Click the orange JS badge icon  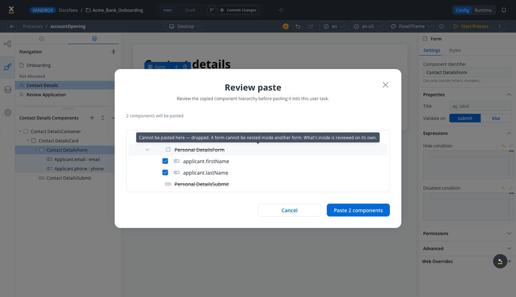pyautogui.click(x=286, y=26)
